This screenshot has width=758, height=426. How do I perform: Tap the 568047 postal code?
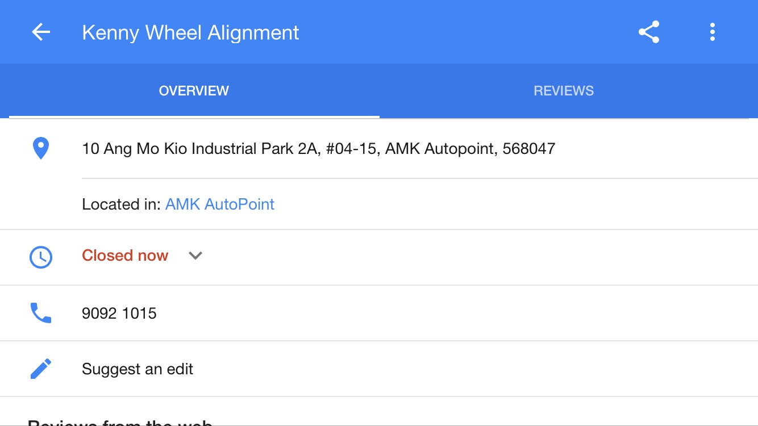click(528, 149)
